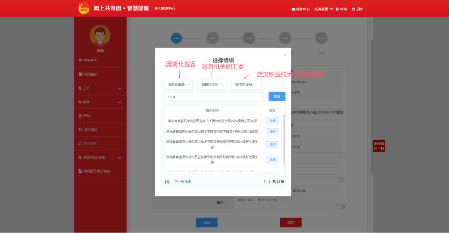Select 商学院2024级新生团支部 via 选择
449x233 pixels.
coord(272,160)
